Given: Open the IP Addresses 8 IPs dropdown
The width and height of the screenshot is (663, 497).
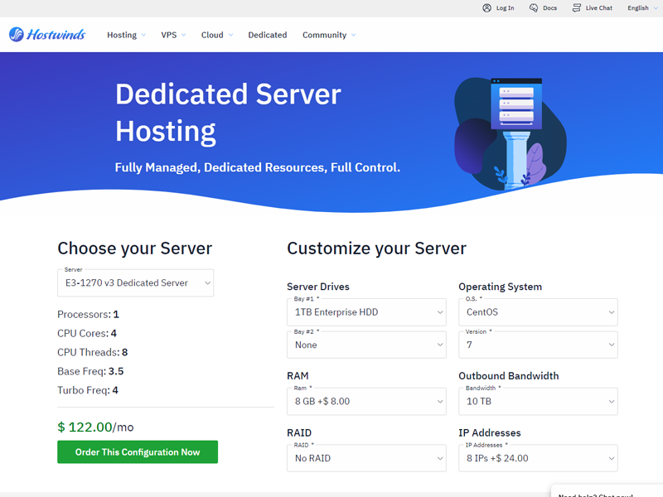Looking at the screenshot, I should (538, 458).
